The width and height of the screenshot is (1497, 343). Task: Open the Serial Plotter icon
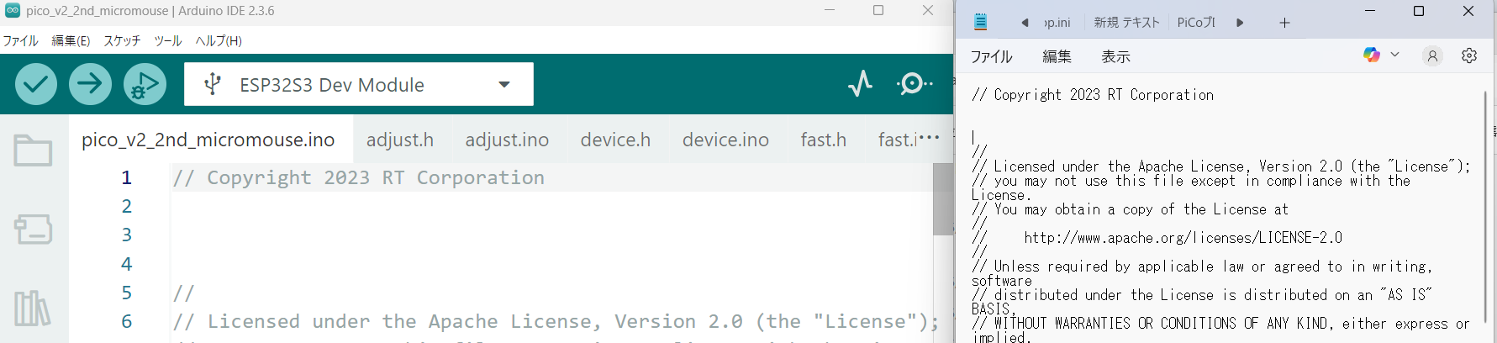point(860,84)
